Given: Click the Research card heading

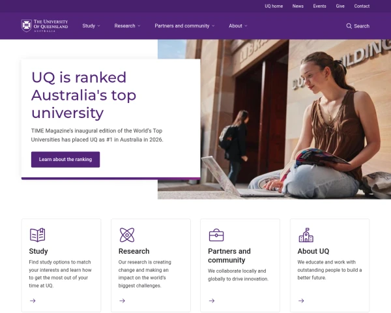Looking at the screenshot, I should (134, 251).
